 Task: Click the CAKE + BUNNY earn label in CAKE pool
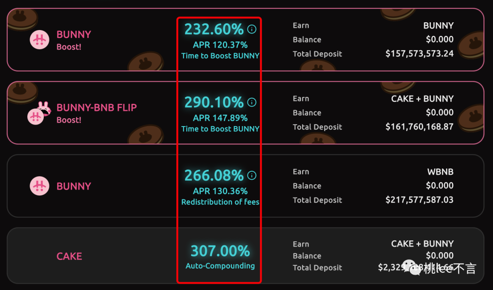click(x=422, y=244)
